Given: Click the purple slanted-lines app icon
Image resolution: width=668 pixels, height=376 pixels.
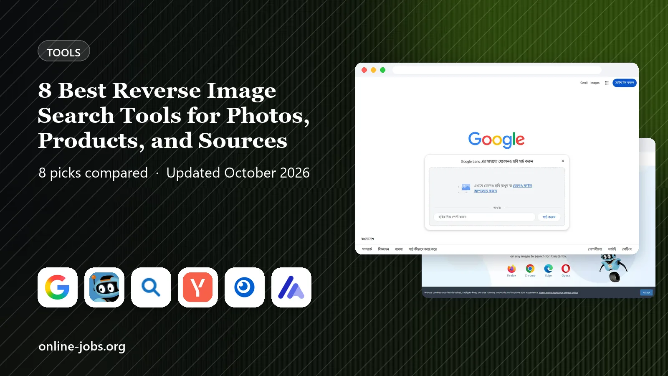Looking at the screenshot, I should tap(291, 287).
